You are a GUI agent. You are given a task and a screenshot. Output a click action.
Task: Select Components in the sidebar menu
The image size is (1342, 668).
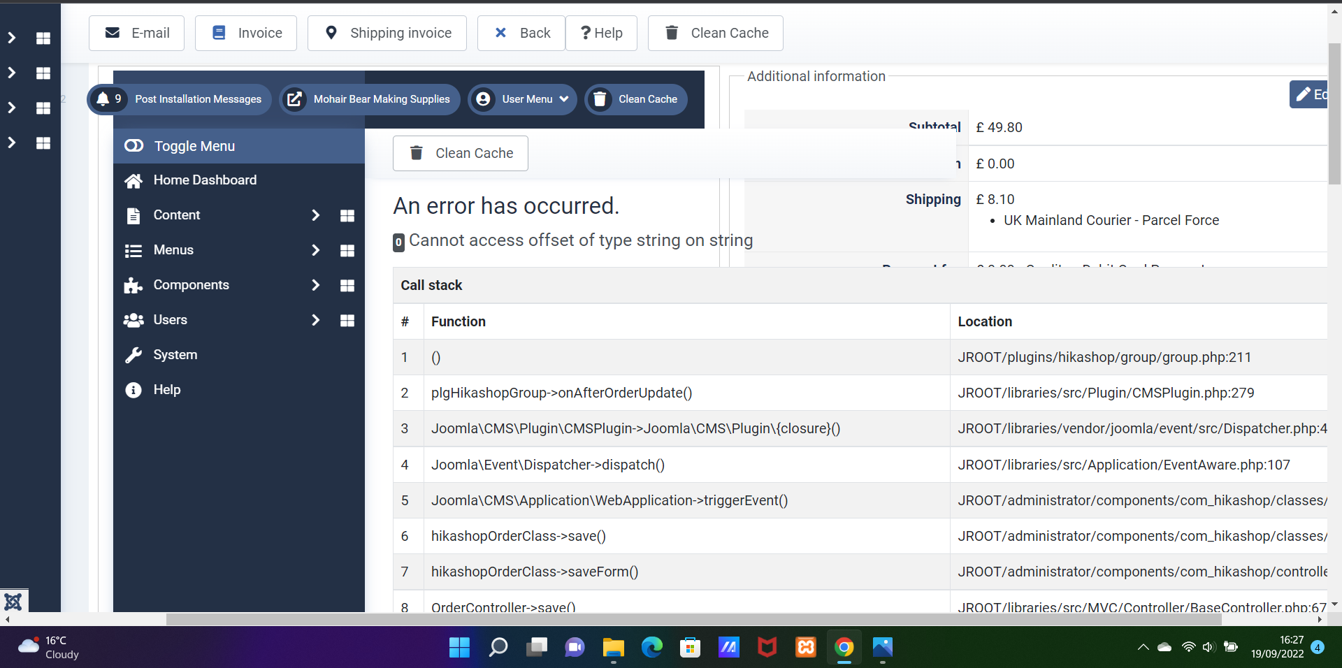pos(191,285)
